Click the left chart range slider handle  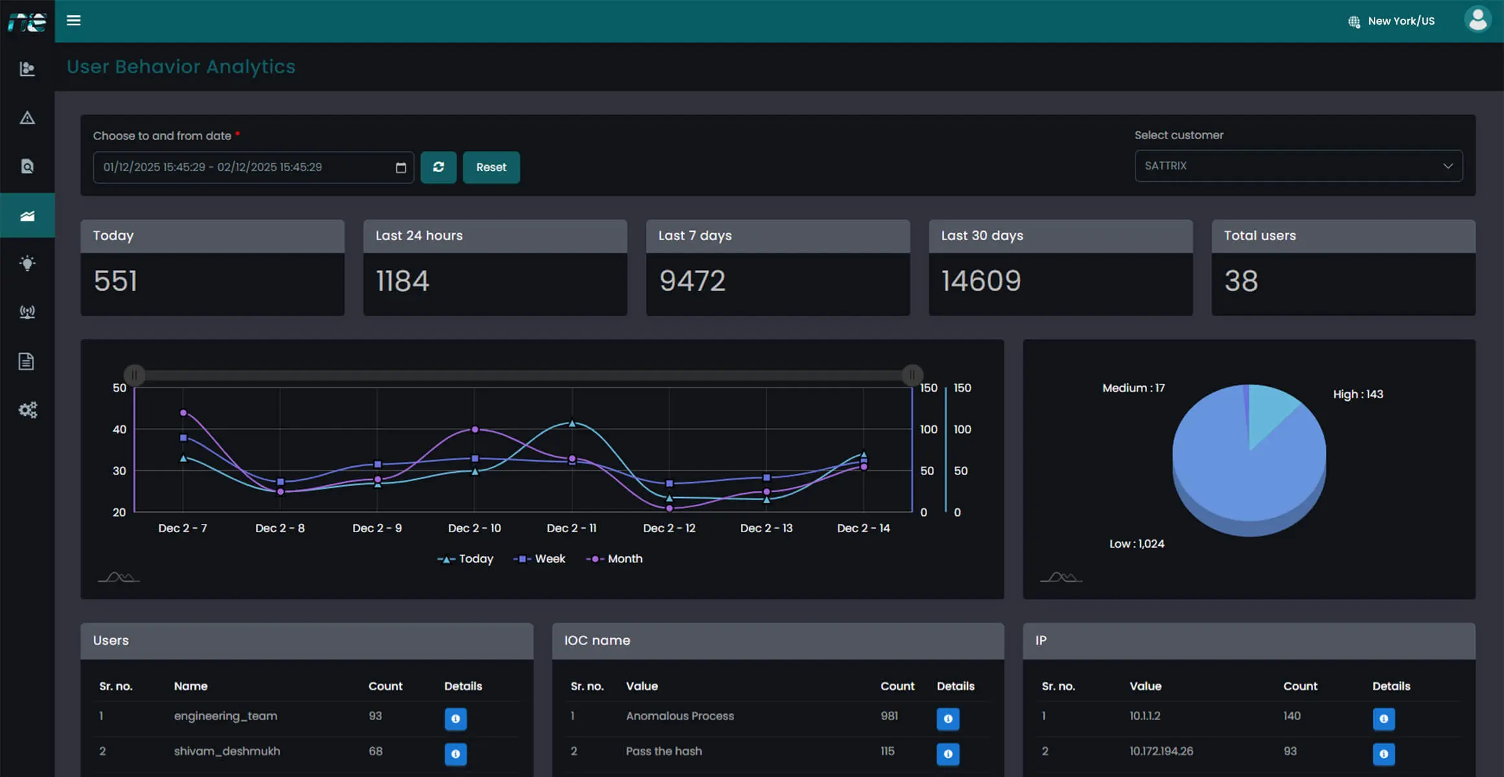click(134, 374)
